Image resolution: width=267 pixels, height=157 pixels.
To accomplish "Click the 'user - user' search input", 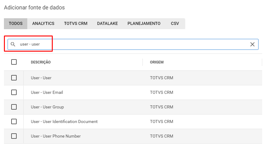I will pyautogui.click(x=133, y=44).
